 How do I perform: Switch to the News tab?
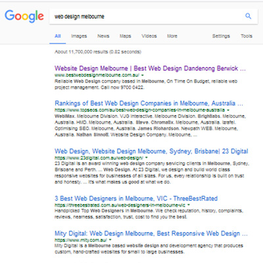tap(103, 36)
